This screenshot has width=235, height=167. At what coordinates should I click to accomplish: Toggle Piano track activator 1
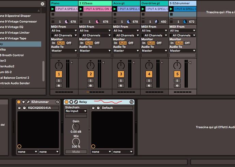tap(59, 74)
